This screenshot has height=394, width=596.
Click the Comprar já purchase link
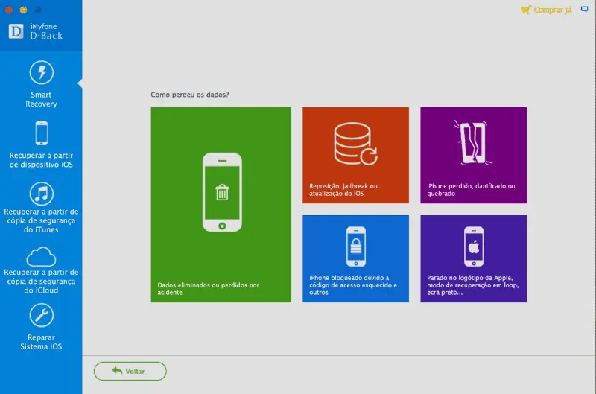(x=547, y=10)
